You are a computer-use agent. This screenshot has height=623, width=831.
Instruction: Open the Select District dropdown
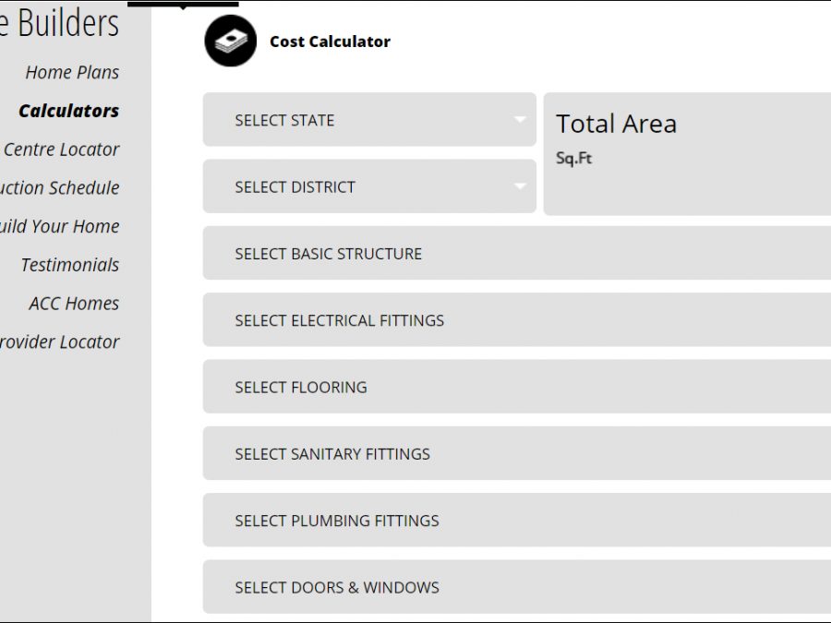click(x=369, y=186)
